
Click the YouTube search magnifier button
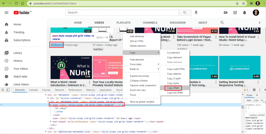point(185,12)
